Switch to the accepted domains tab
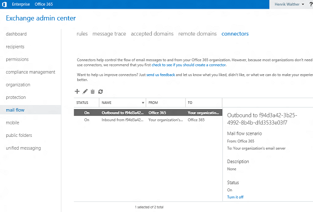The width and height of the screenshot is (313, 212). coord(152,34)
